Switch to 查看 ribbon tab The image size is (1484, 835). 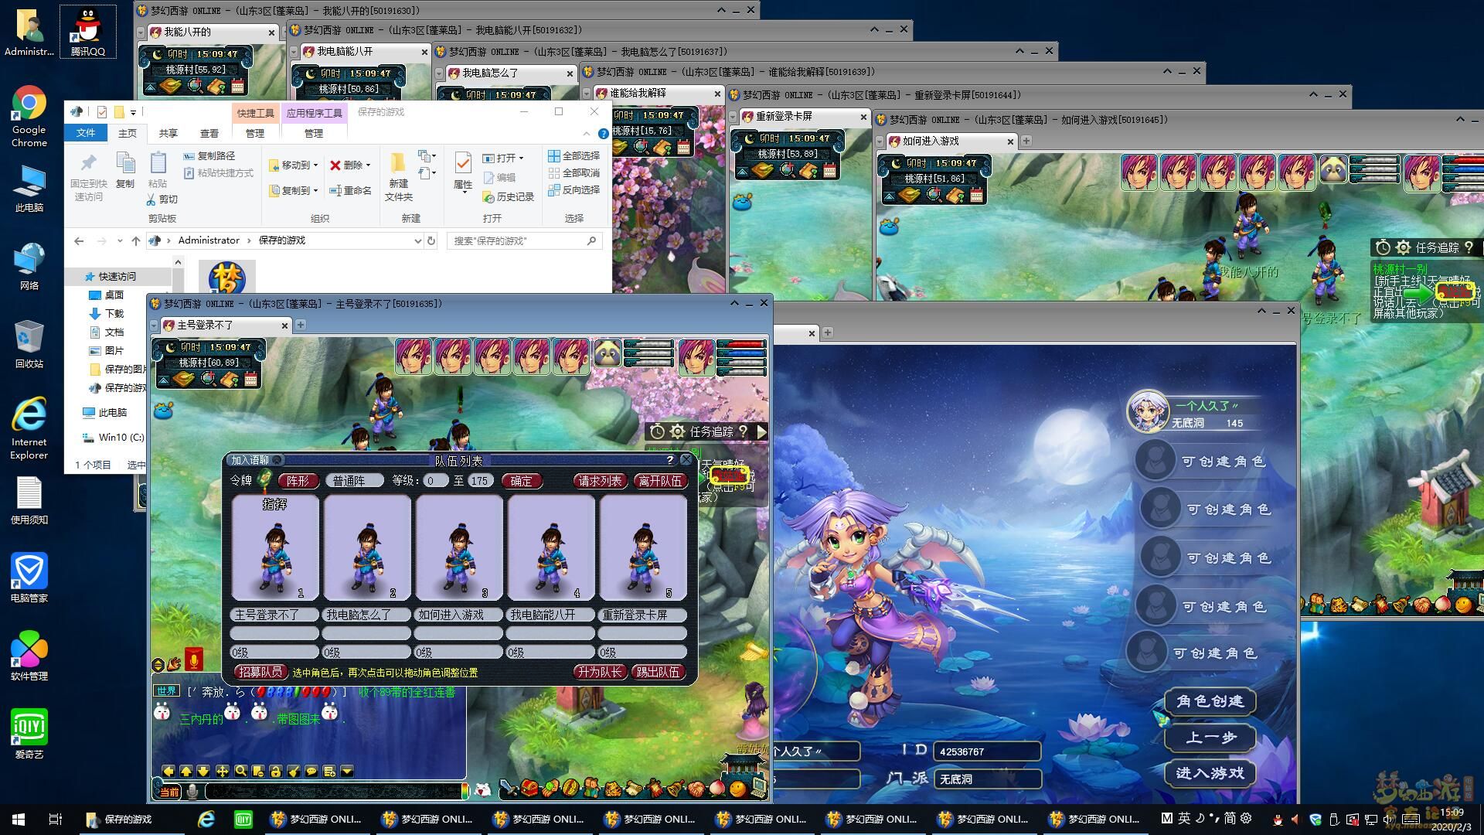point(209,133)
